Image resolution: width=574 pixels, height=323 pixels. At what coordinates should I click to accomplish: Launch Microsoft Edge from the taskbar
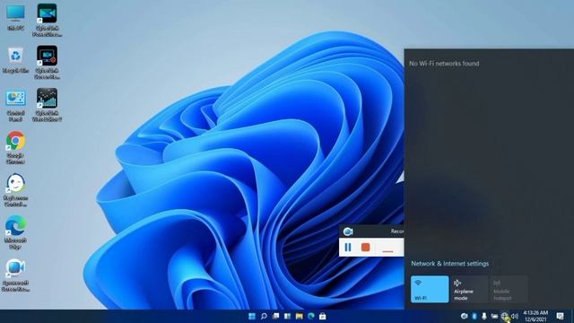[311, 316]
